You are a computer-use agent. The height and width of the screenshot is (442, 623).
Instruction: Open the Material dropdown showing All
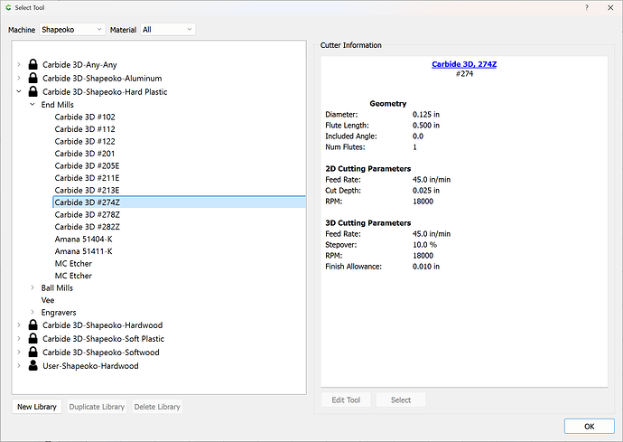coord(167,30)
